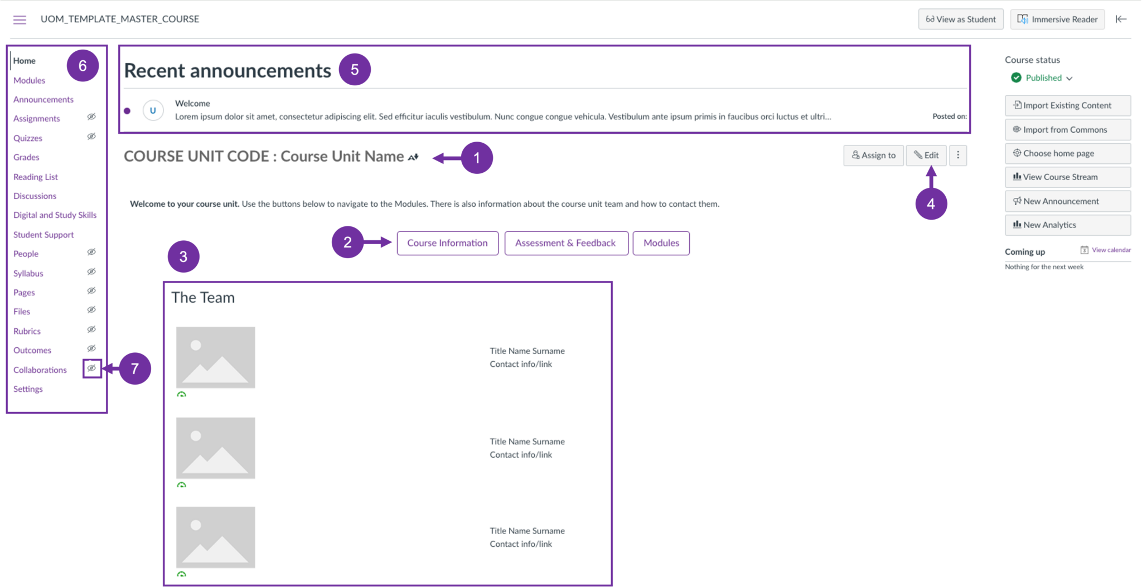Collapse the right sidebar with the arrow icon

coord(1121,19)
